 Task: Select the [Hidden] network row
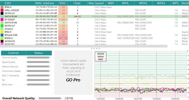tap(94, 29)
